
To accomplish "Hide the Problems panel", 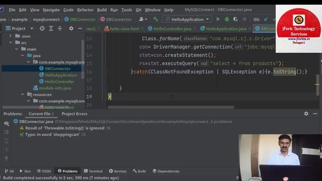I will (x=315, y=114).
